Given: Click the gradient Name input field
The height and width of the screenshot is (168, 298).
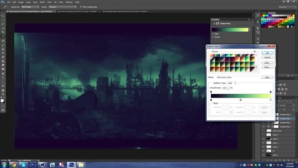Looking at the screenshot, I should pos(237,77).
